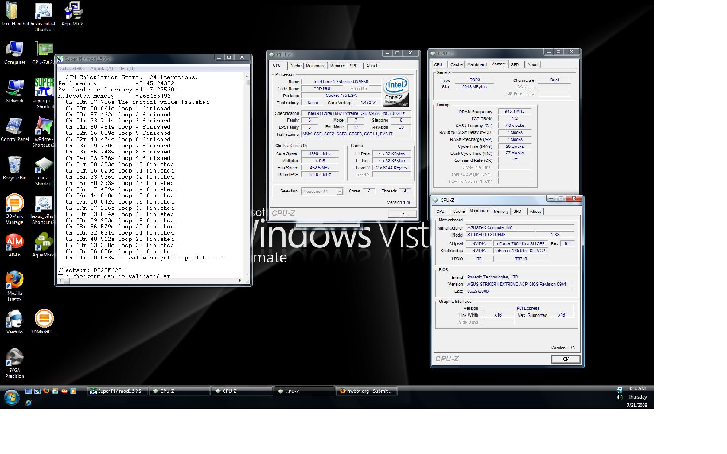Launch the wPrime shortcut icon
This screenshot has width=727, height=454.
tap(43, 132)
